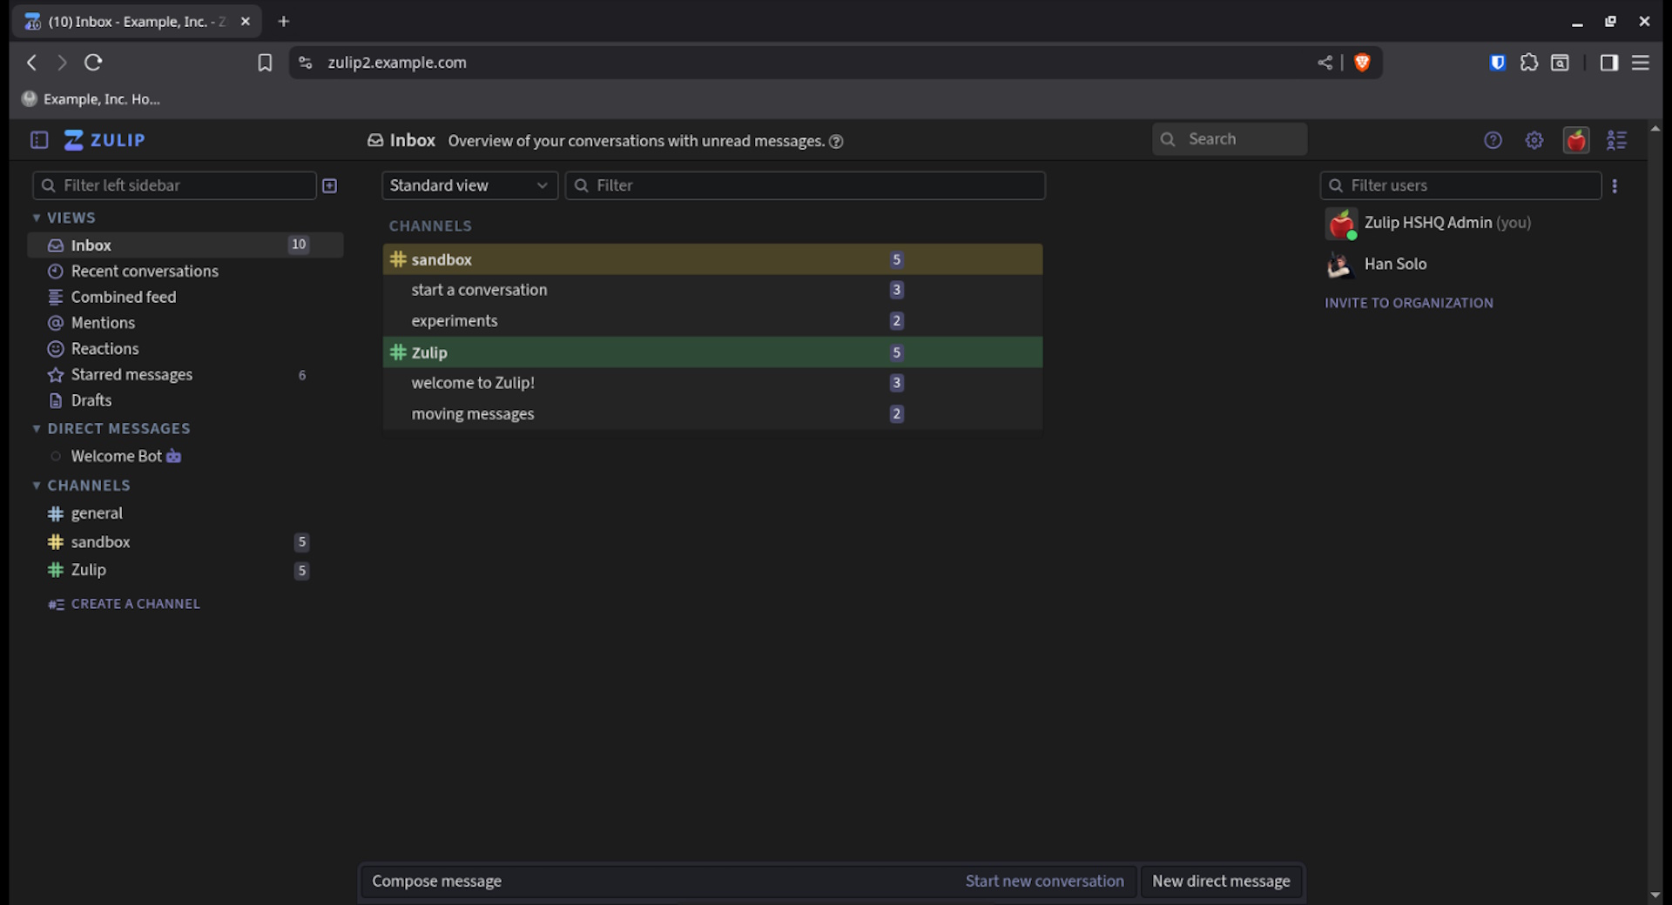Toggle the user list sidebar icon

tap(1616, 140)
